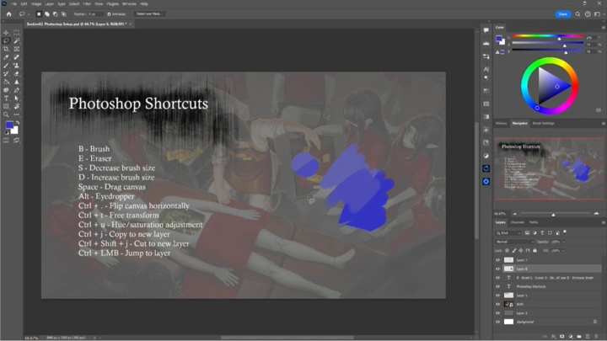Screen dimensions: 607x341
Task: Select the Hand tool
Action: click(17, 106)
